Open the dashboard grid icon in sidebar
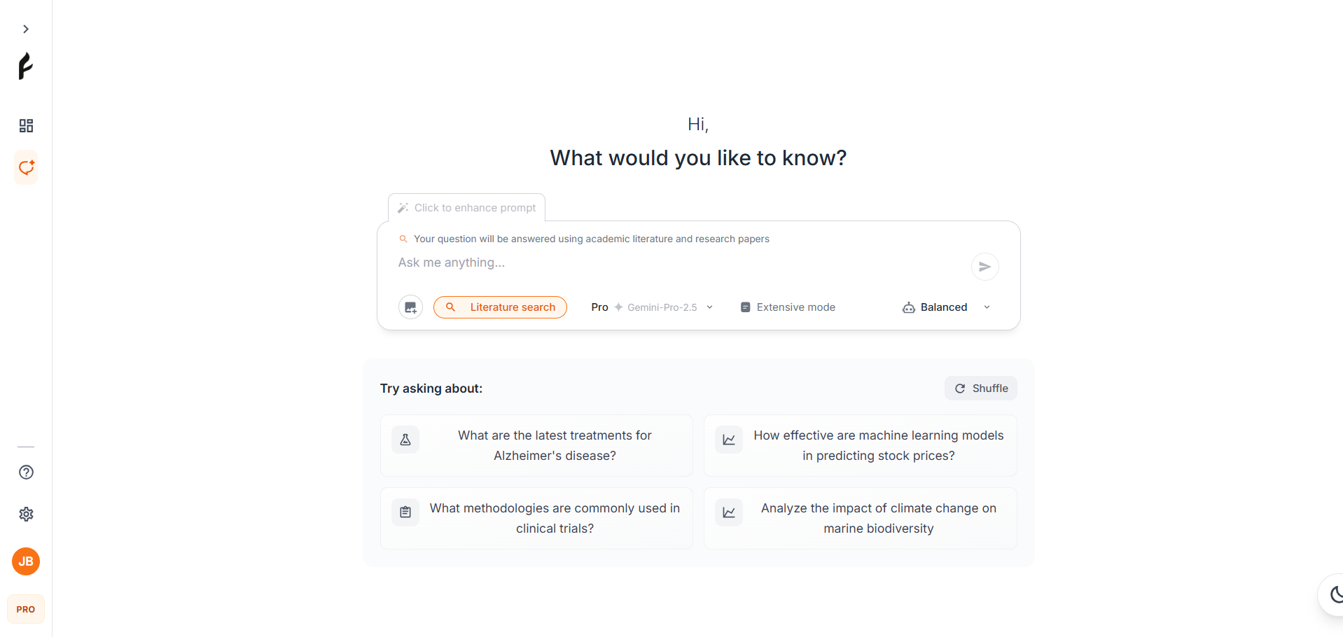This screenshot has height=637, width=1343. click(26, 126)
